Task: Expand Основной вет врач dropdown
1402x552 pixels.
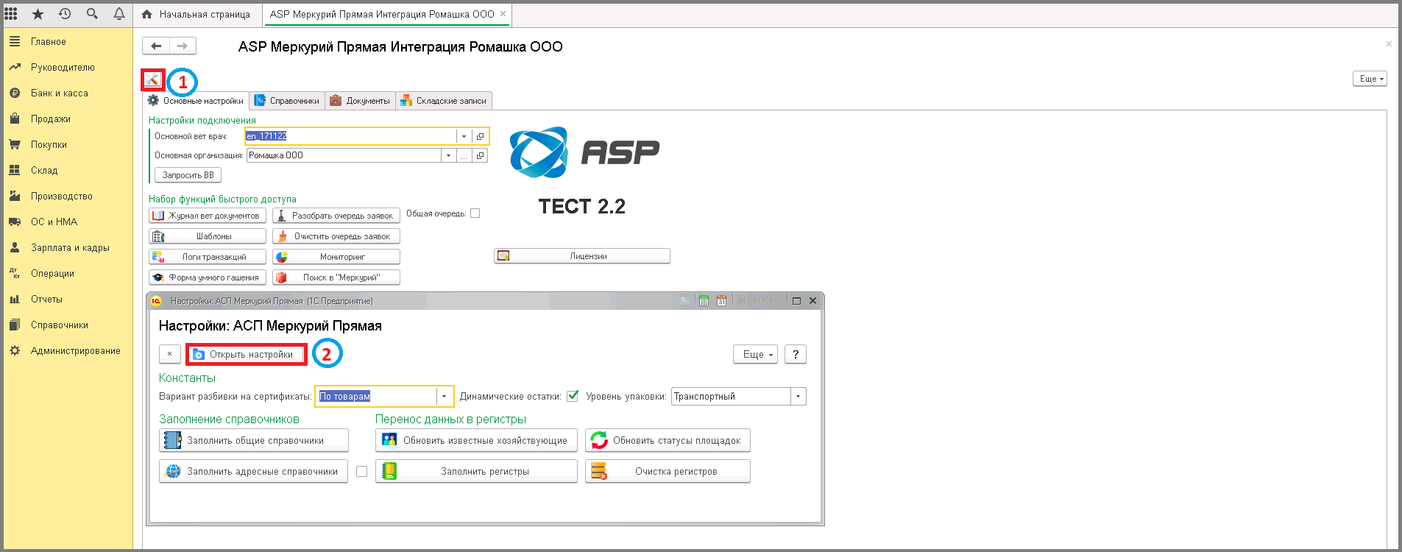Action: click(x=464, y=136)
